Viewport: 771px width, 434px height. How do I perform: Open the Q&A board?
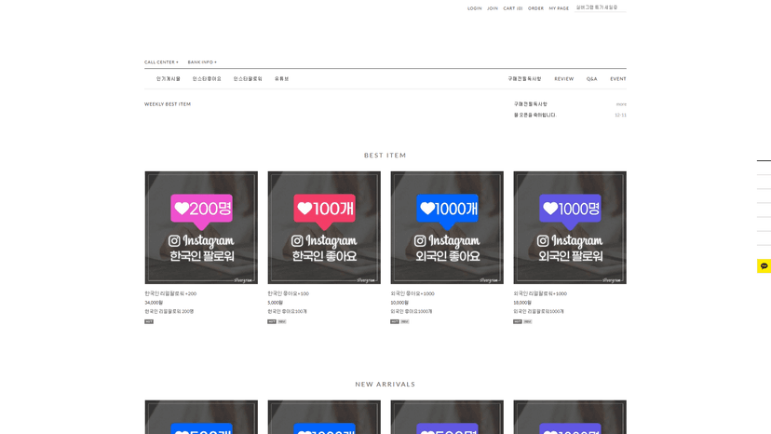click(591, 79)
